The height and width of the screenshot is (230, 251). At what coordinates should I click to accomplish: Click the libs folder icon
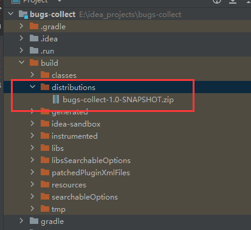point(45,148)
